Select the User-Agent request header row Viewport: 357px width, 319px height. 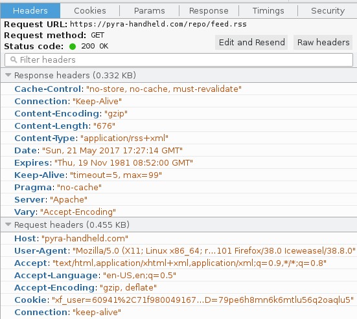179,250
